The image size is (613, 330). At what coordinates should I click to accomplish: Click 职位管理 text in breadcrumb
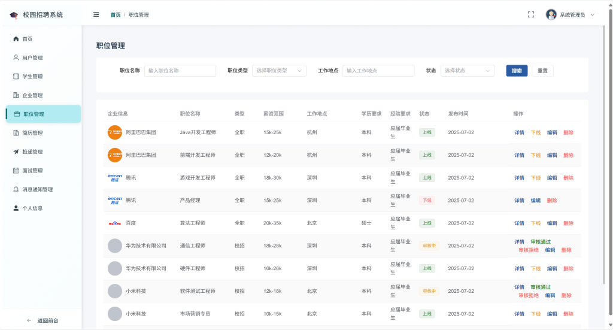click(139, 15)
